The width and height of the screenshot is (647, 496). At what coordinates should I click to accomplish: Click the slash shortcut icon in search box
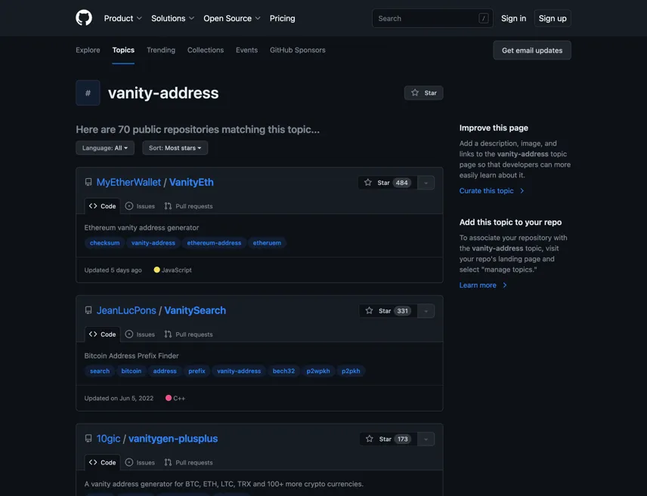(484, 18)
